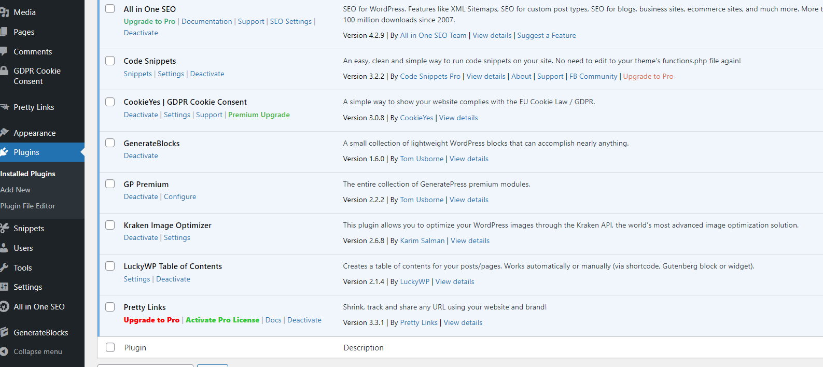
Task: Click the Snippets link under Code Snippets
Action: coord(137,74)
